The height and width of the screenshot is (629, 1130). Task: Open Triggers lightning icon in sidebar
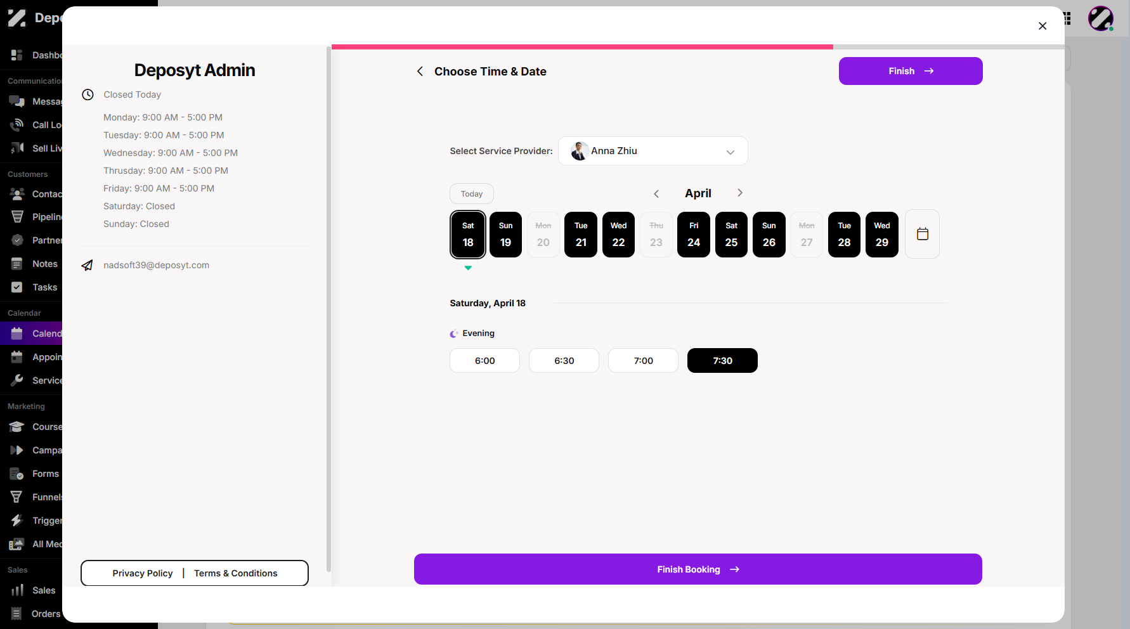point(17,521)
